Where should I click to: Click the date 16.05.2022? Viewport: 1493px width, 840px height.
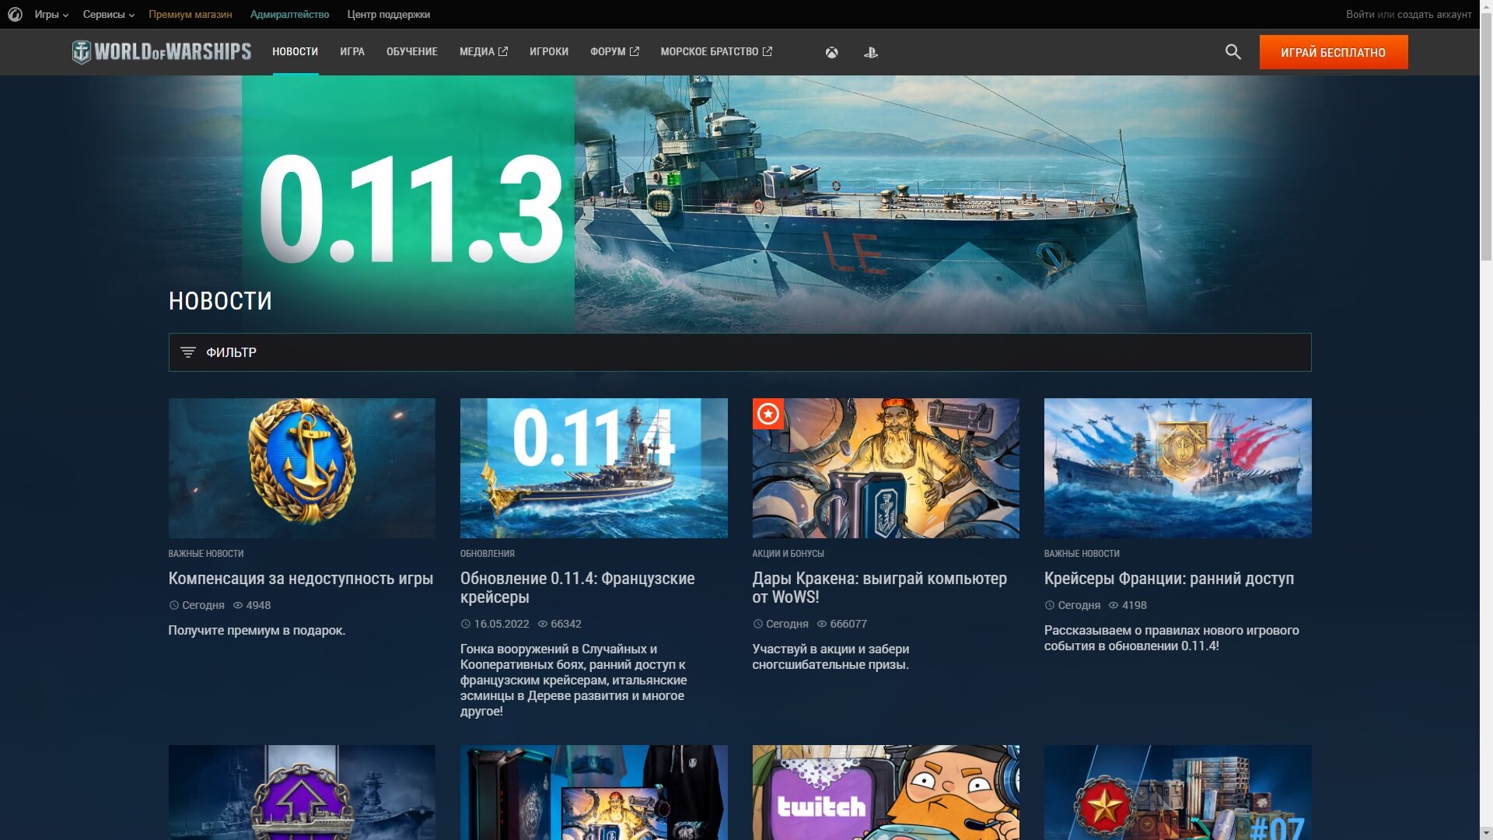click(x=501, y=624)
